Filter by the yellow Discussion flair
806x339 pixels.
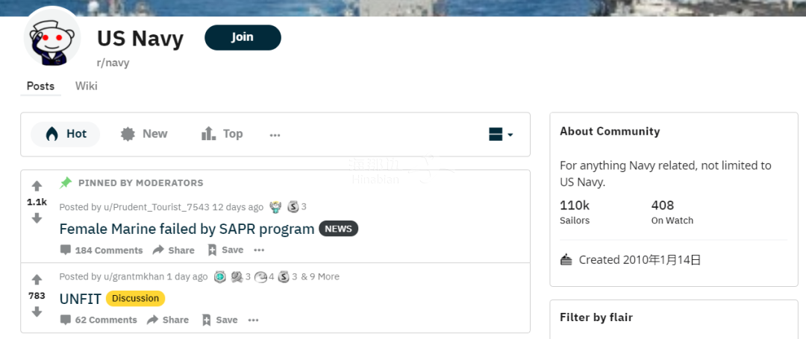tap(136, 298)
